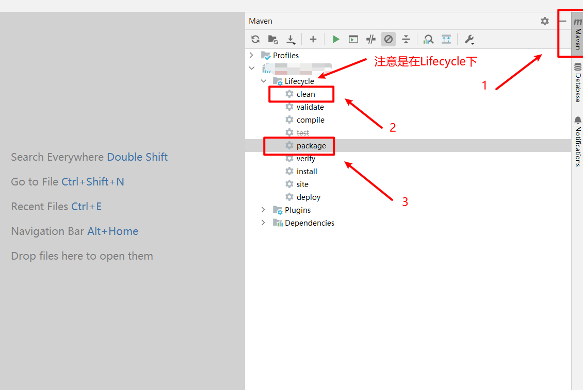The width and height of the screenshot is (583, 390).
Task: Select the install lifecycle goal
Action: coord(307,171)
